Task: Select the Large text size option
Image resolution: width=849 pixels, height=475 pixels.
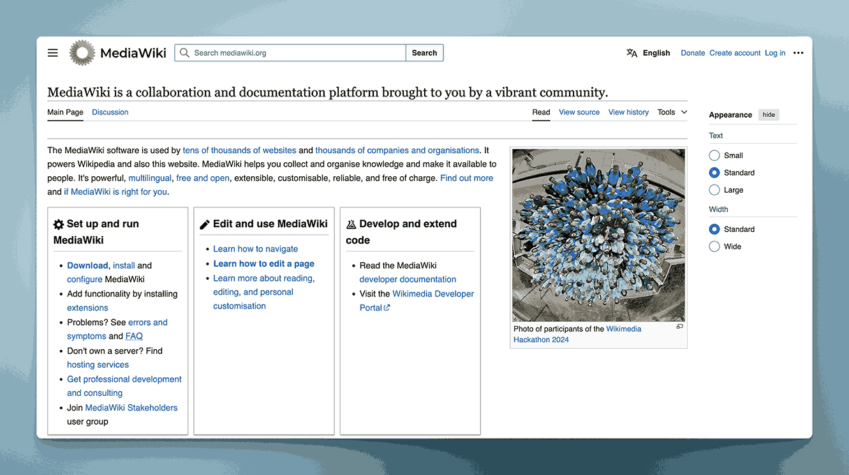Action: click(x=714, y=190)
